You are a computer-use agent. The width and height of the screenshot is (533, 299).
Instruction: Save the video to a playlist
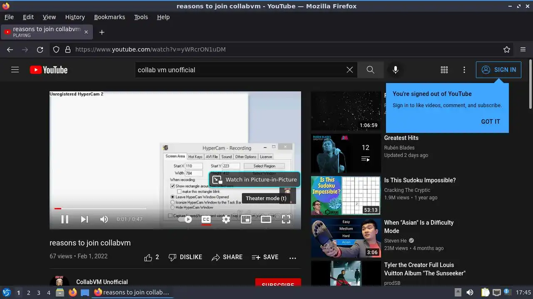pos(265,257)
